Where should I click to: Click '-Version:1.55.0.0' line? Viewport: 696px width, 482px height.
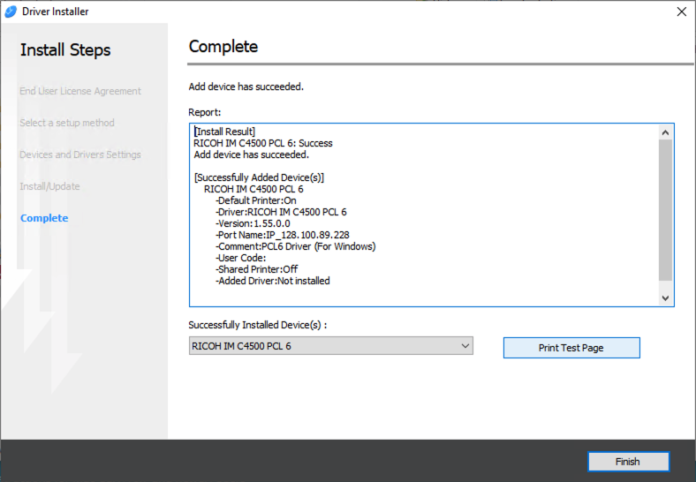click(x=253, y=223)
